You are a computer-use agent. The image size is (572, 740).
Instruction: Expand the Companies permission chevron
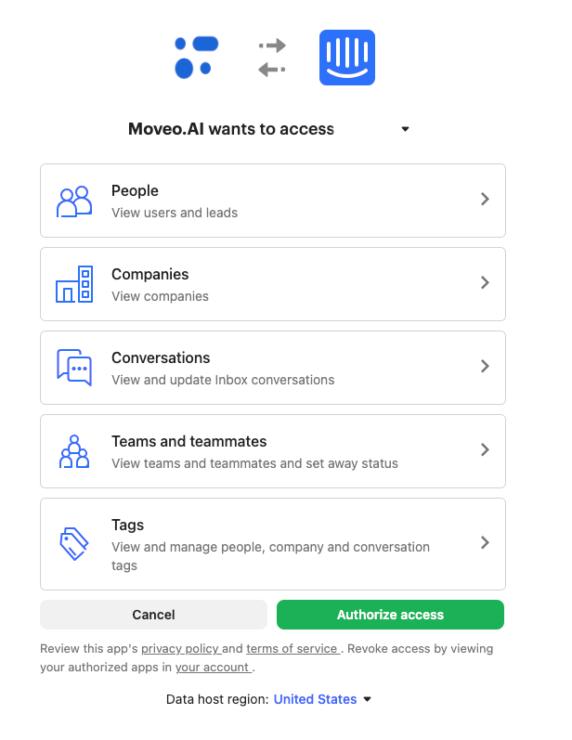(485, 283)
